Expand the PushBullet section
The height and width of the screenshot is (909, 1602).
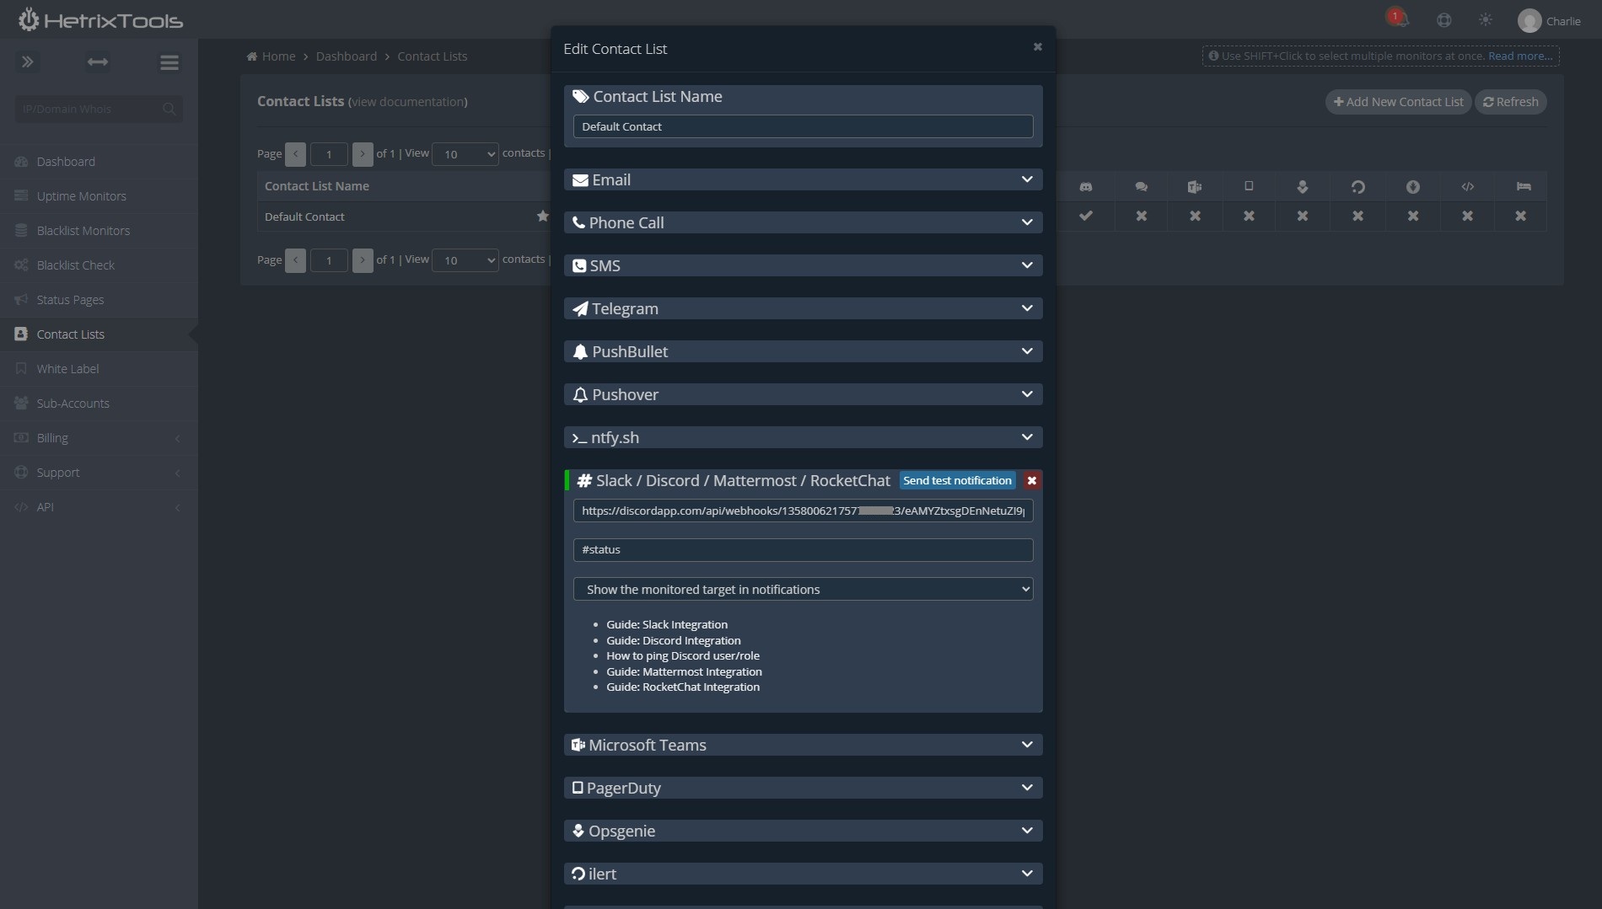(803, 351)
